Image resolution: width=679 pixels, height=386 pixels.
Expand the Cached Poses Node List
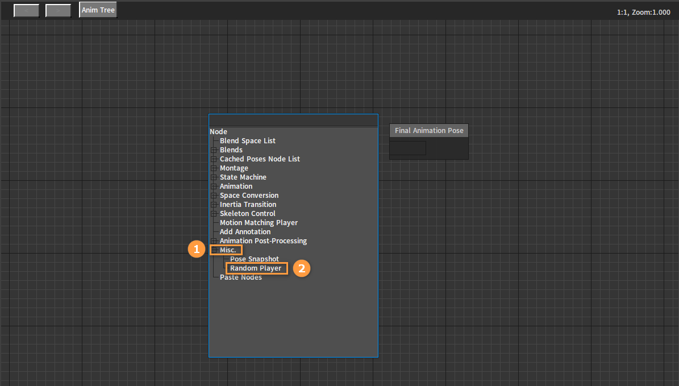coord(214,159)
